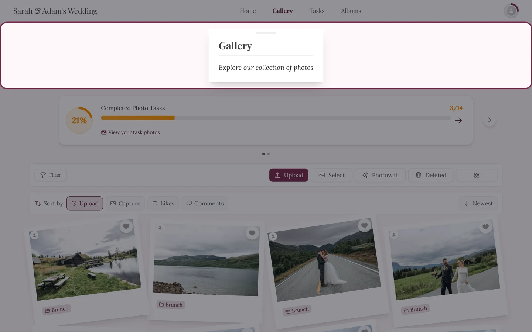Screen dimensions: 532x332
Task: Show uploader of couple walking photo
Action: pyautogui.click(x=394, y=235)
